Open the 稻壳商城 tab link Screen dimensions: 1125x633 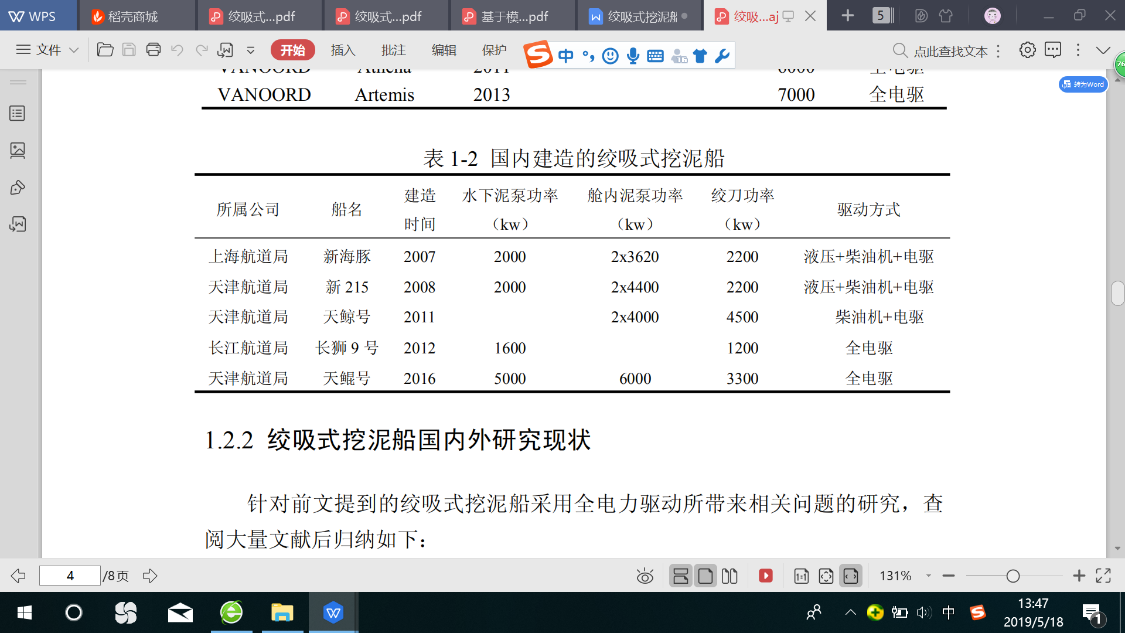tap(132, 16)
